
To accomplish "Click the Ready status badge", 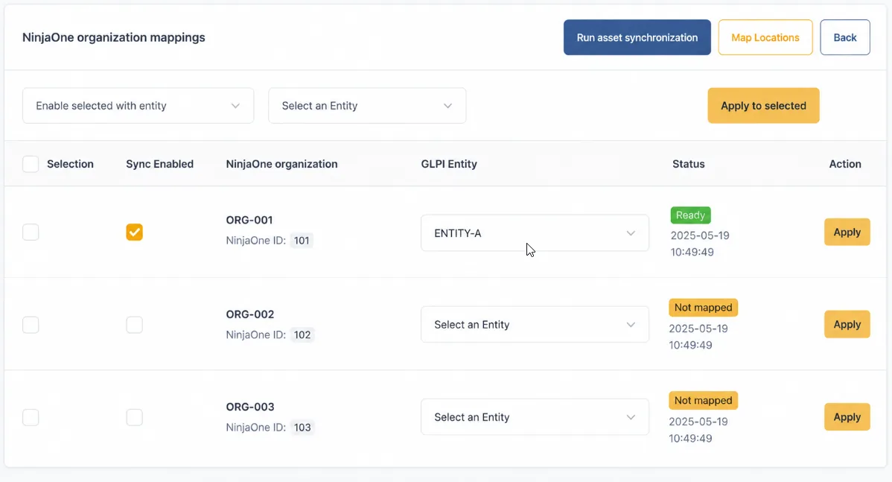I will 691,215.
